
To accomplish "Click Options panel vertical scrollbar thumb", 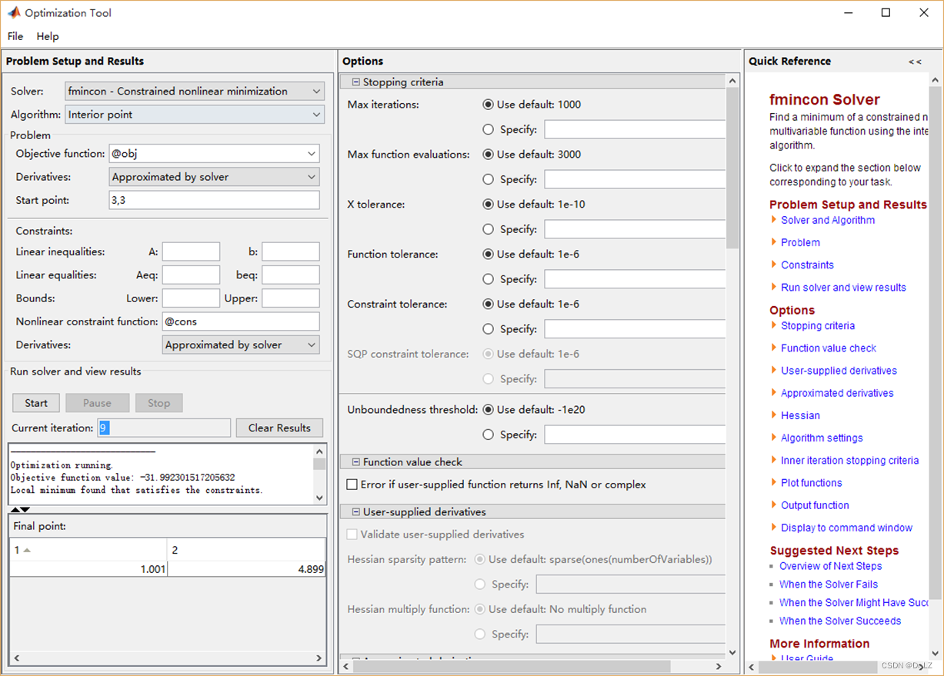I will click(732, 168).
